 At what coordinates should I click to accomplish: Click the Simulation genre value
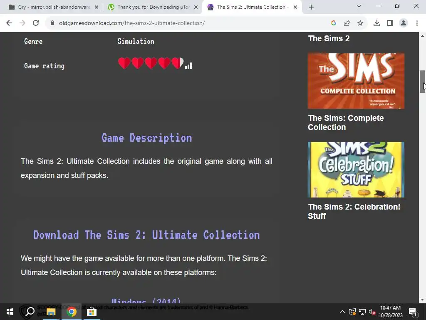136,41
